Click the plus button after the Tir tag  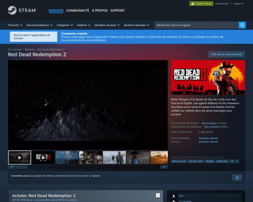(237, 161)
